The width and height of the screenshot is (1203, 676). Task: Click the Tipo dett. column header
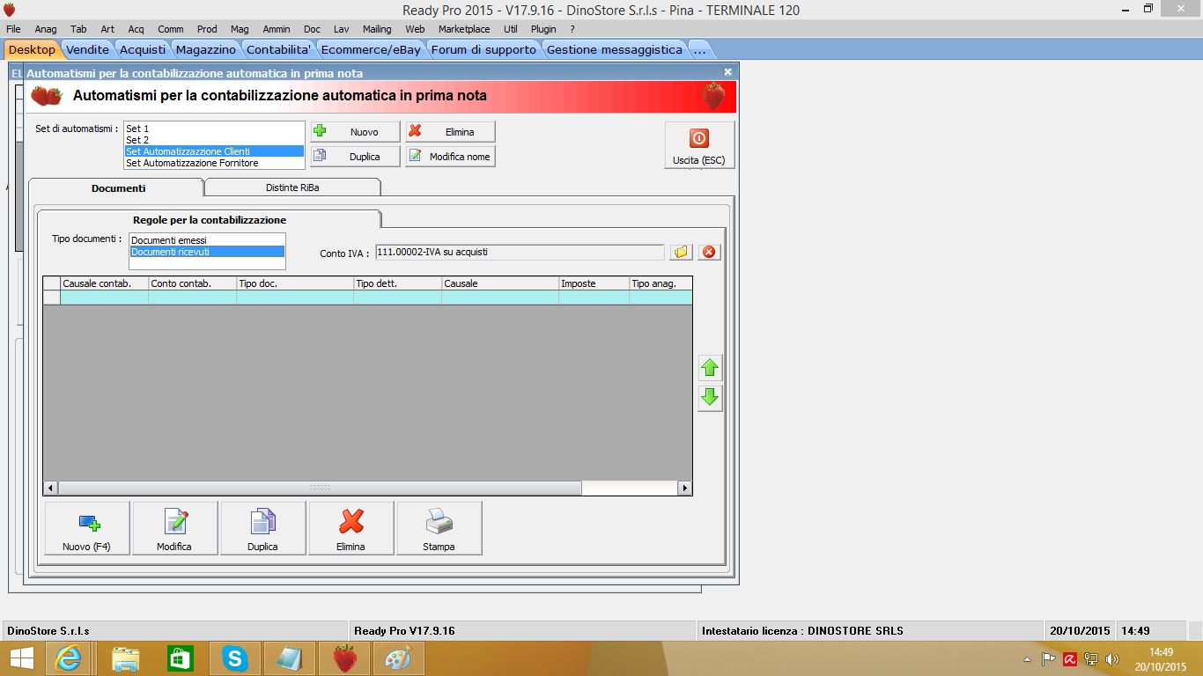(398, 283)
